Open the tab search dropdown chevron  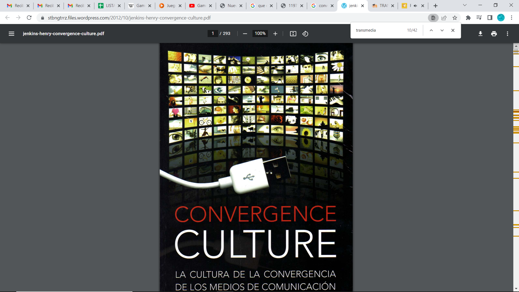tap(465, 5)
